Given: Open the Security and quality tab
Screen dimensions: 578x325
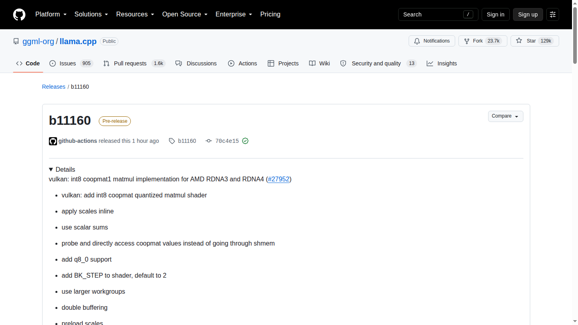Looking at the screenshot, I should [378, 63].
